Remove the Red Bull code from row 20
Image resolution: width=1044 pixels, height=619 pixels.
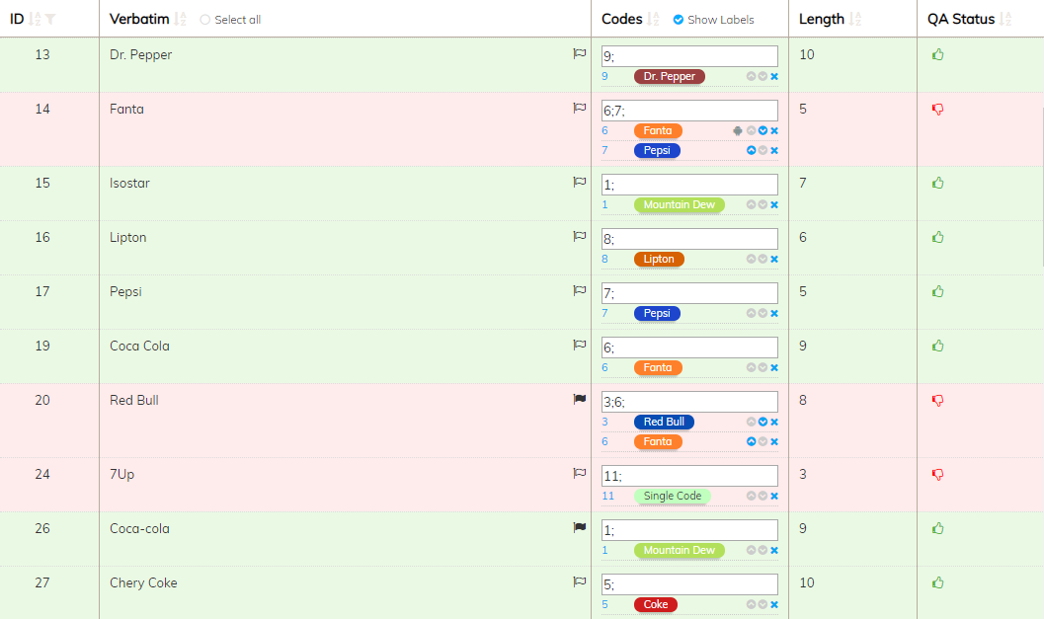774,422
